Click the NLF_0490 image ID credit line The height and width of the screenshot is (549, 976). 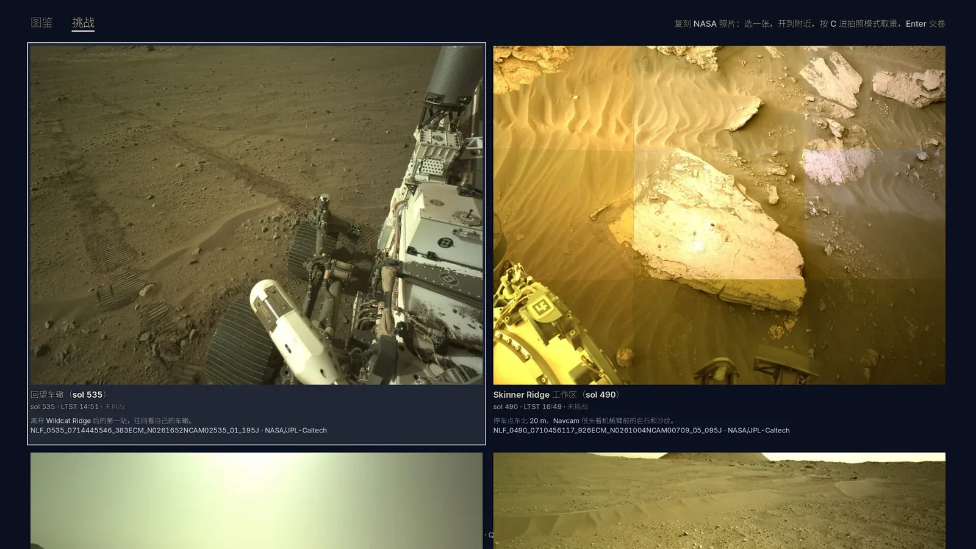(641, 431)
